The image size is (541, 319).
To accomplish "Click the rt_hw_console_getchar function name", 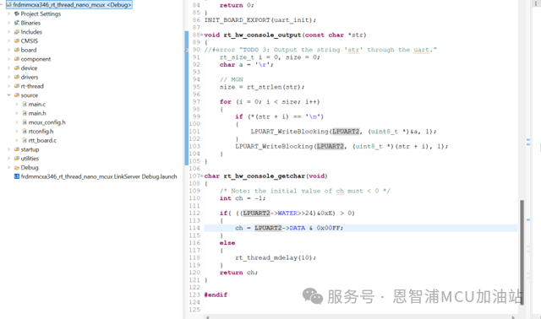I will 265,176.
